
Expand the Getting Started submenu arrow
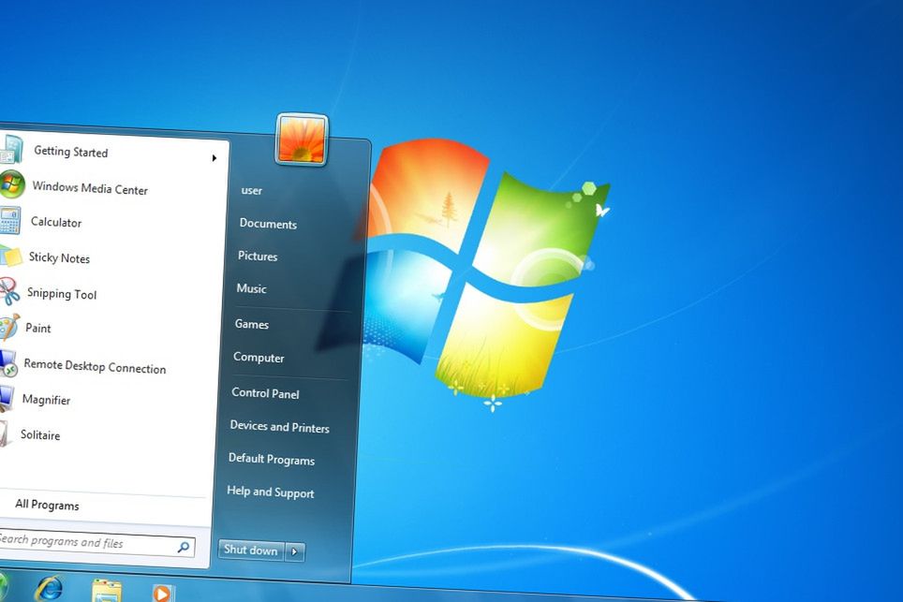214,157
